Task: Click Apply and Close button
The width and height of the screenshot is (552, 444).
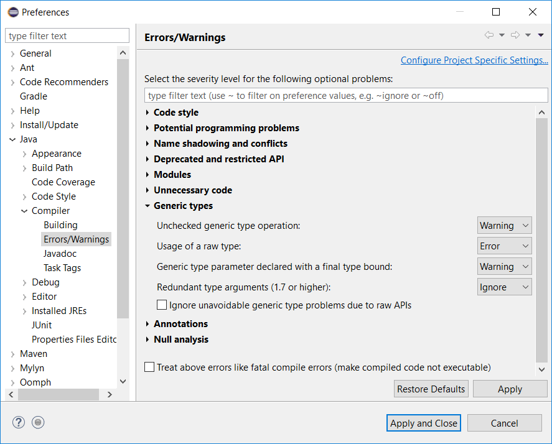Action: pos(424,423)
